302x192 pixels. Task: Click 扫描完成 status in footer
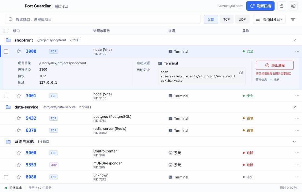(x=16, y=188)
